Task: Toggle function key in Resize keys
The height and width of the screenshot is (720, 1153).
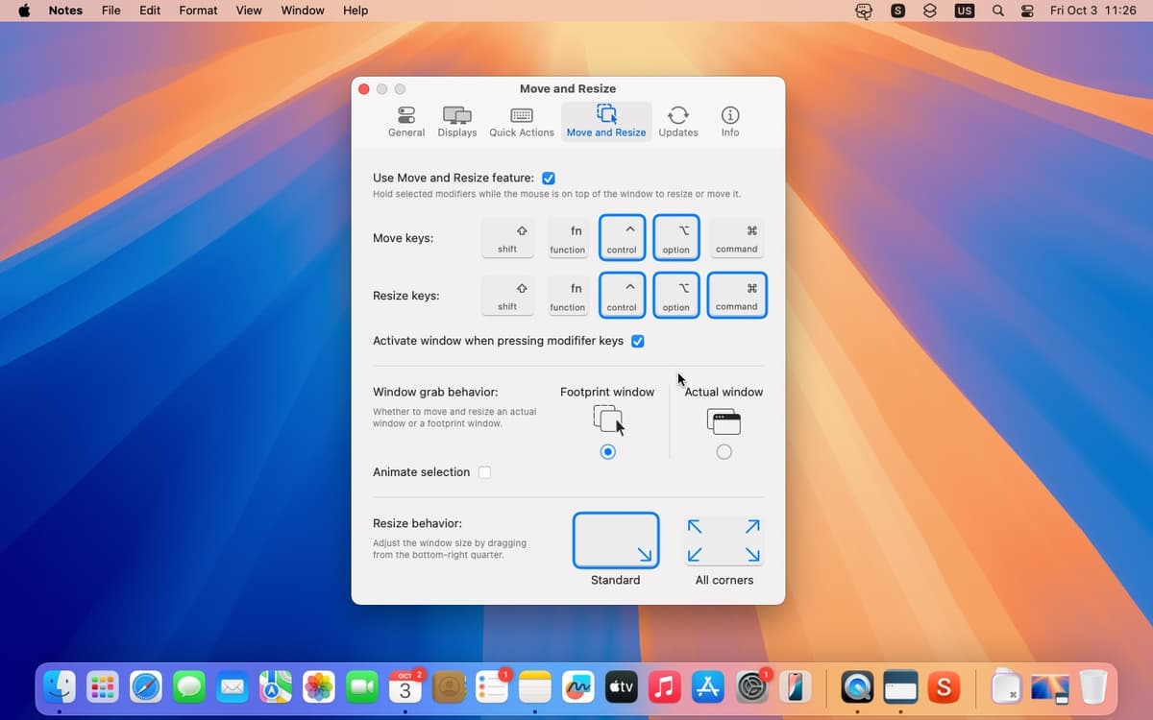Action: pos(567,296)
